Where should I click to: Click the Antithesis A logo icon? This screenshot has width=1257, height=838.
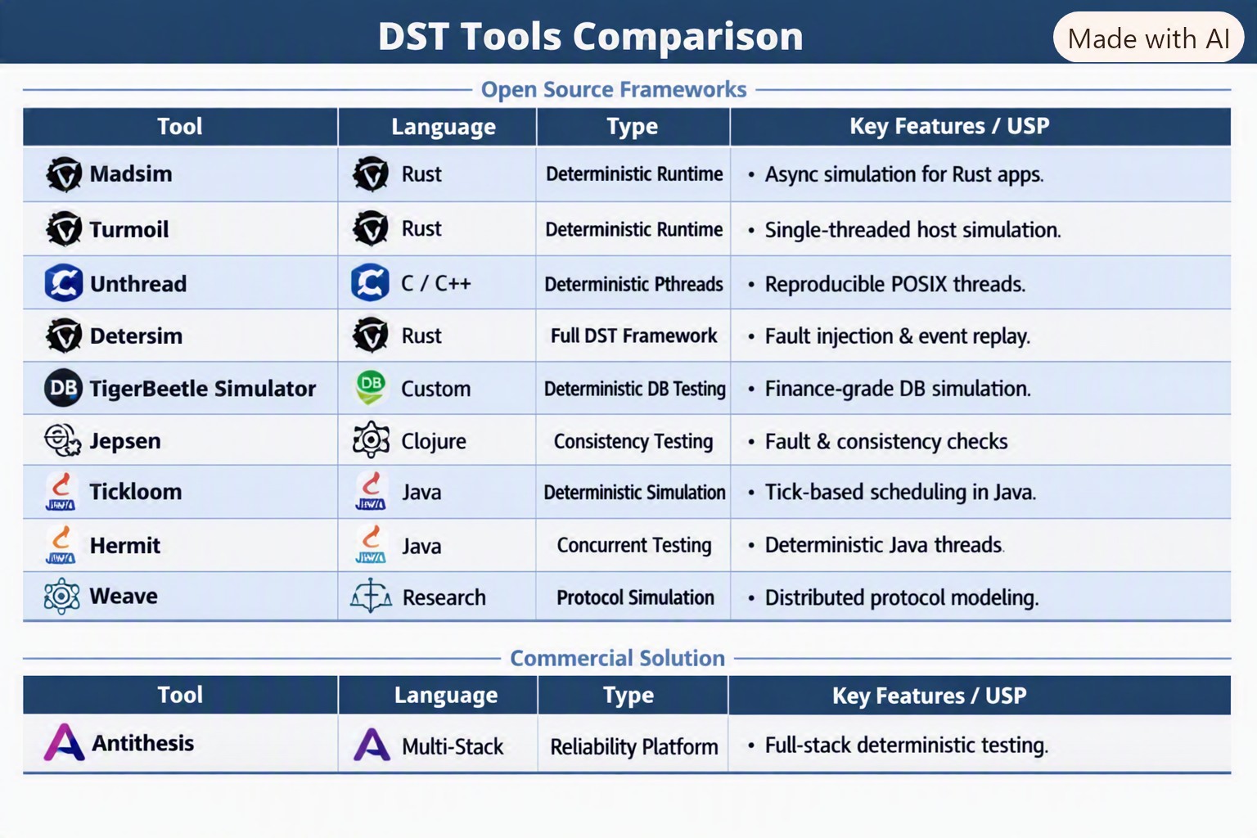pos(64,742)
